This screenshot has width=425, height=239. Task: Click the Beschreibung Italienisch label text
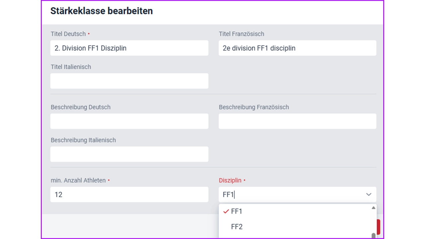click(83, 140)
